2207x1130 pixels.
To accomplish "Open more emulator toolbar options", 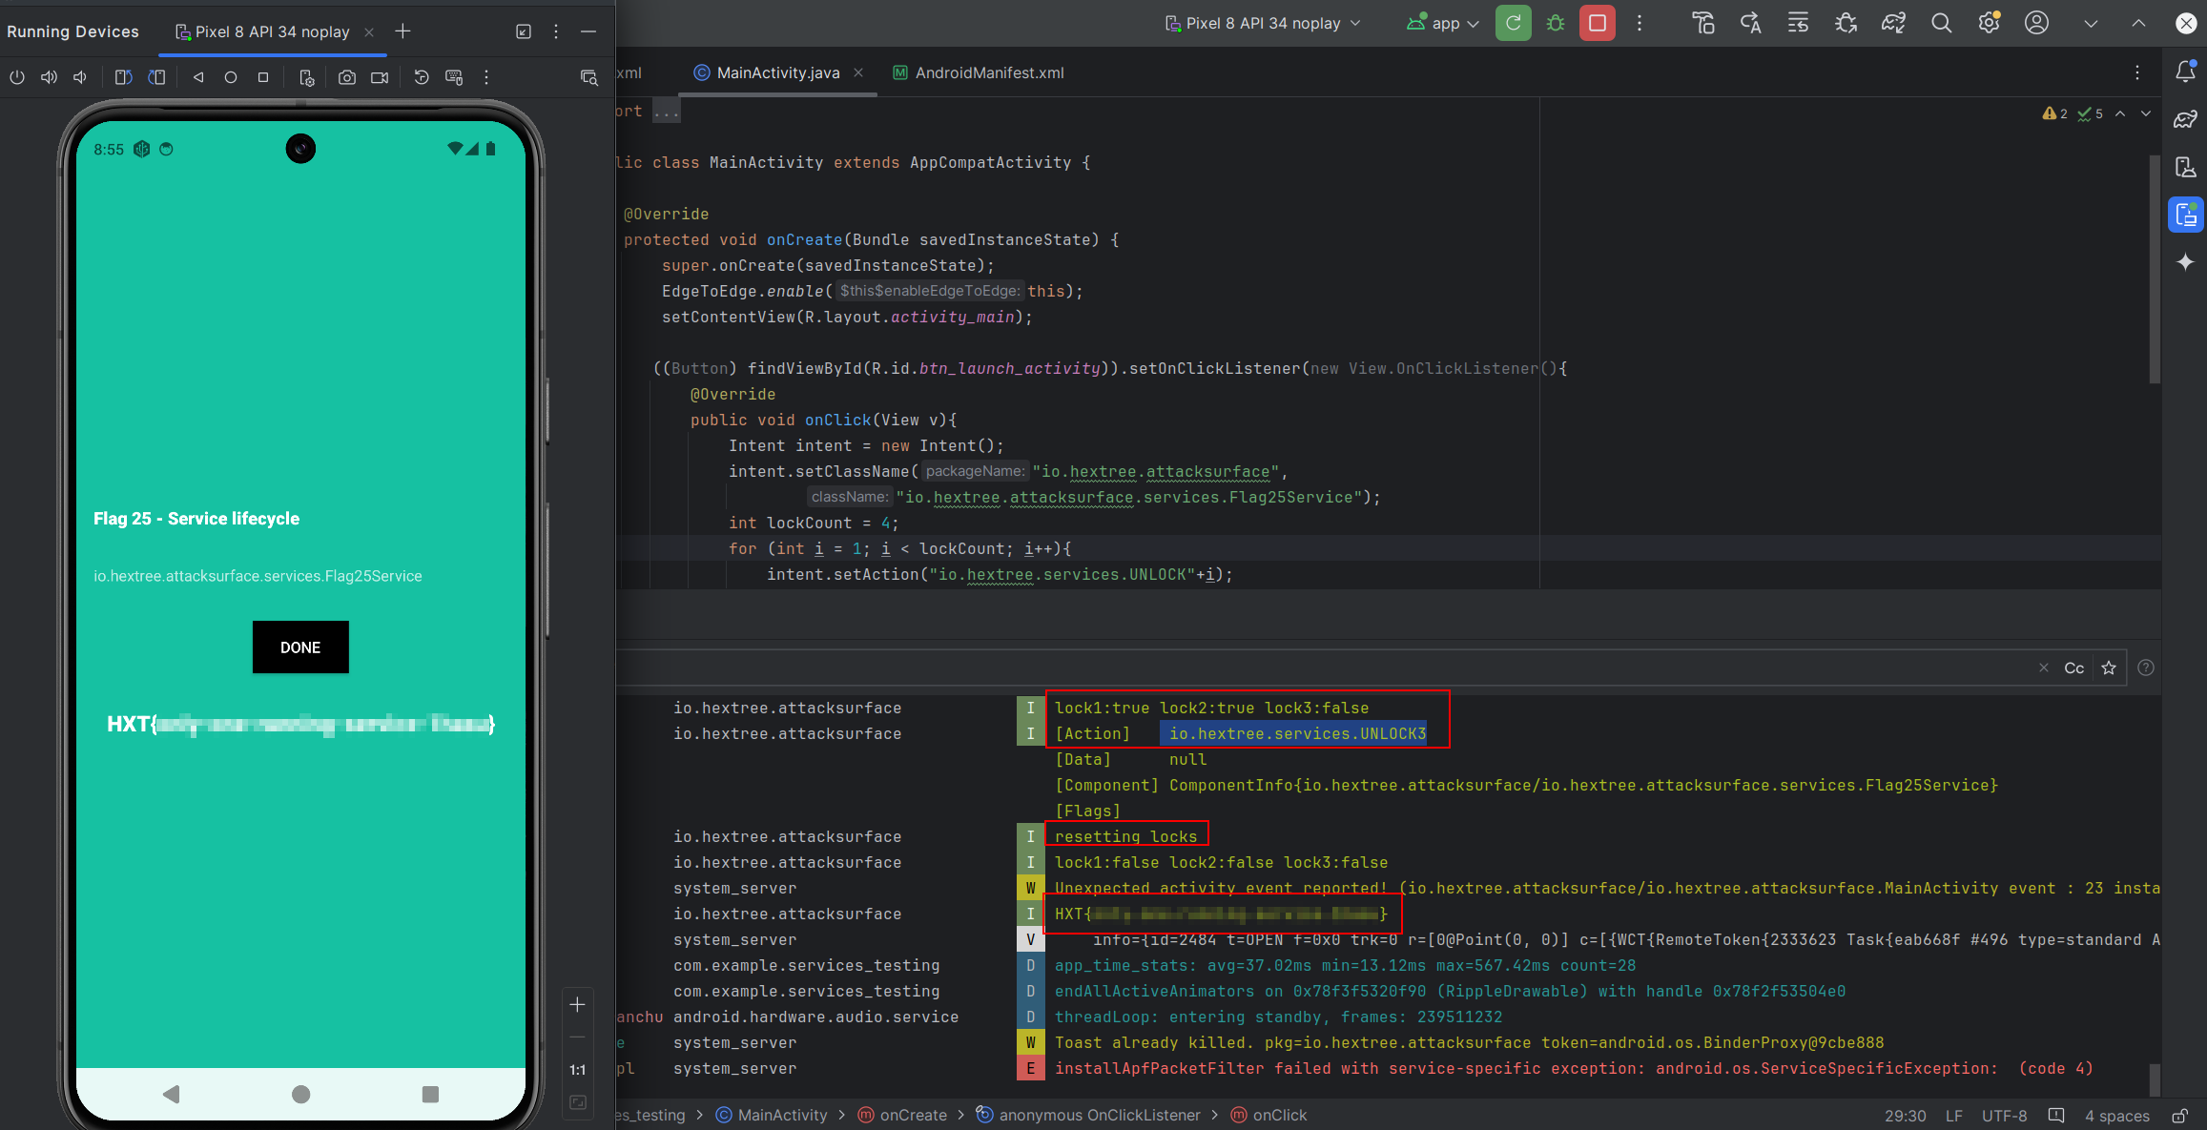I will click(486, 77).
